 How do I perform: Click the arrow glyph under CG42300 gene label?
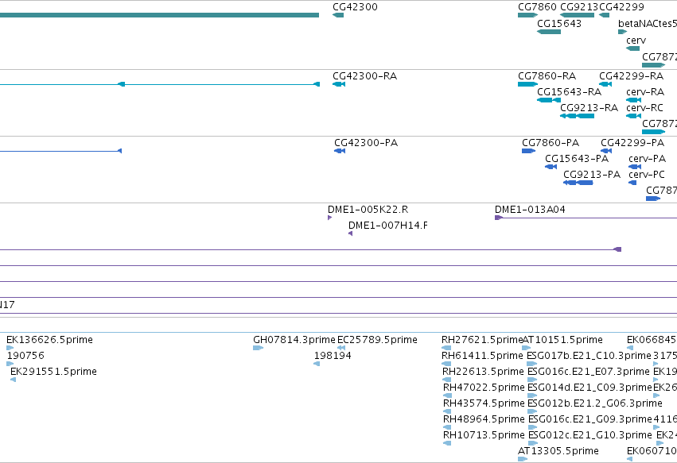(338, 15)
